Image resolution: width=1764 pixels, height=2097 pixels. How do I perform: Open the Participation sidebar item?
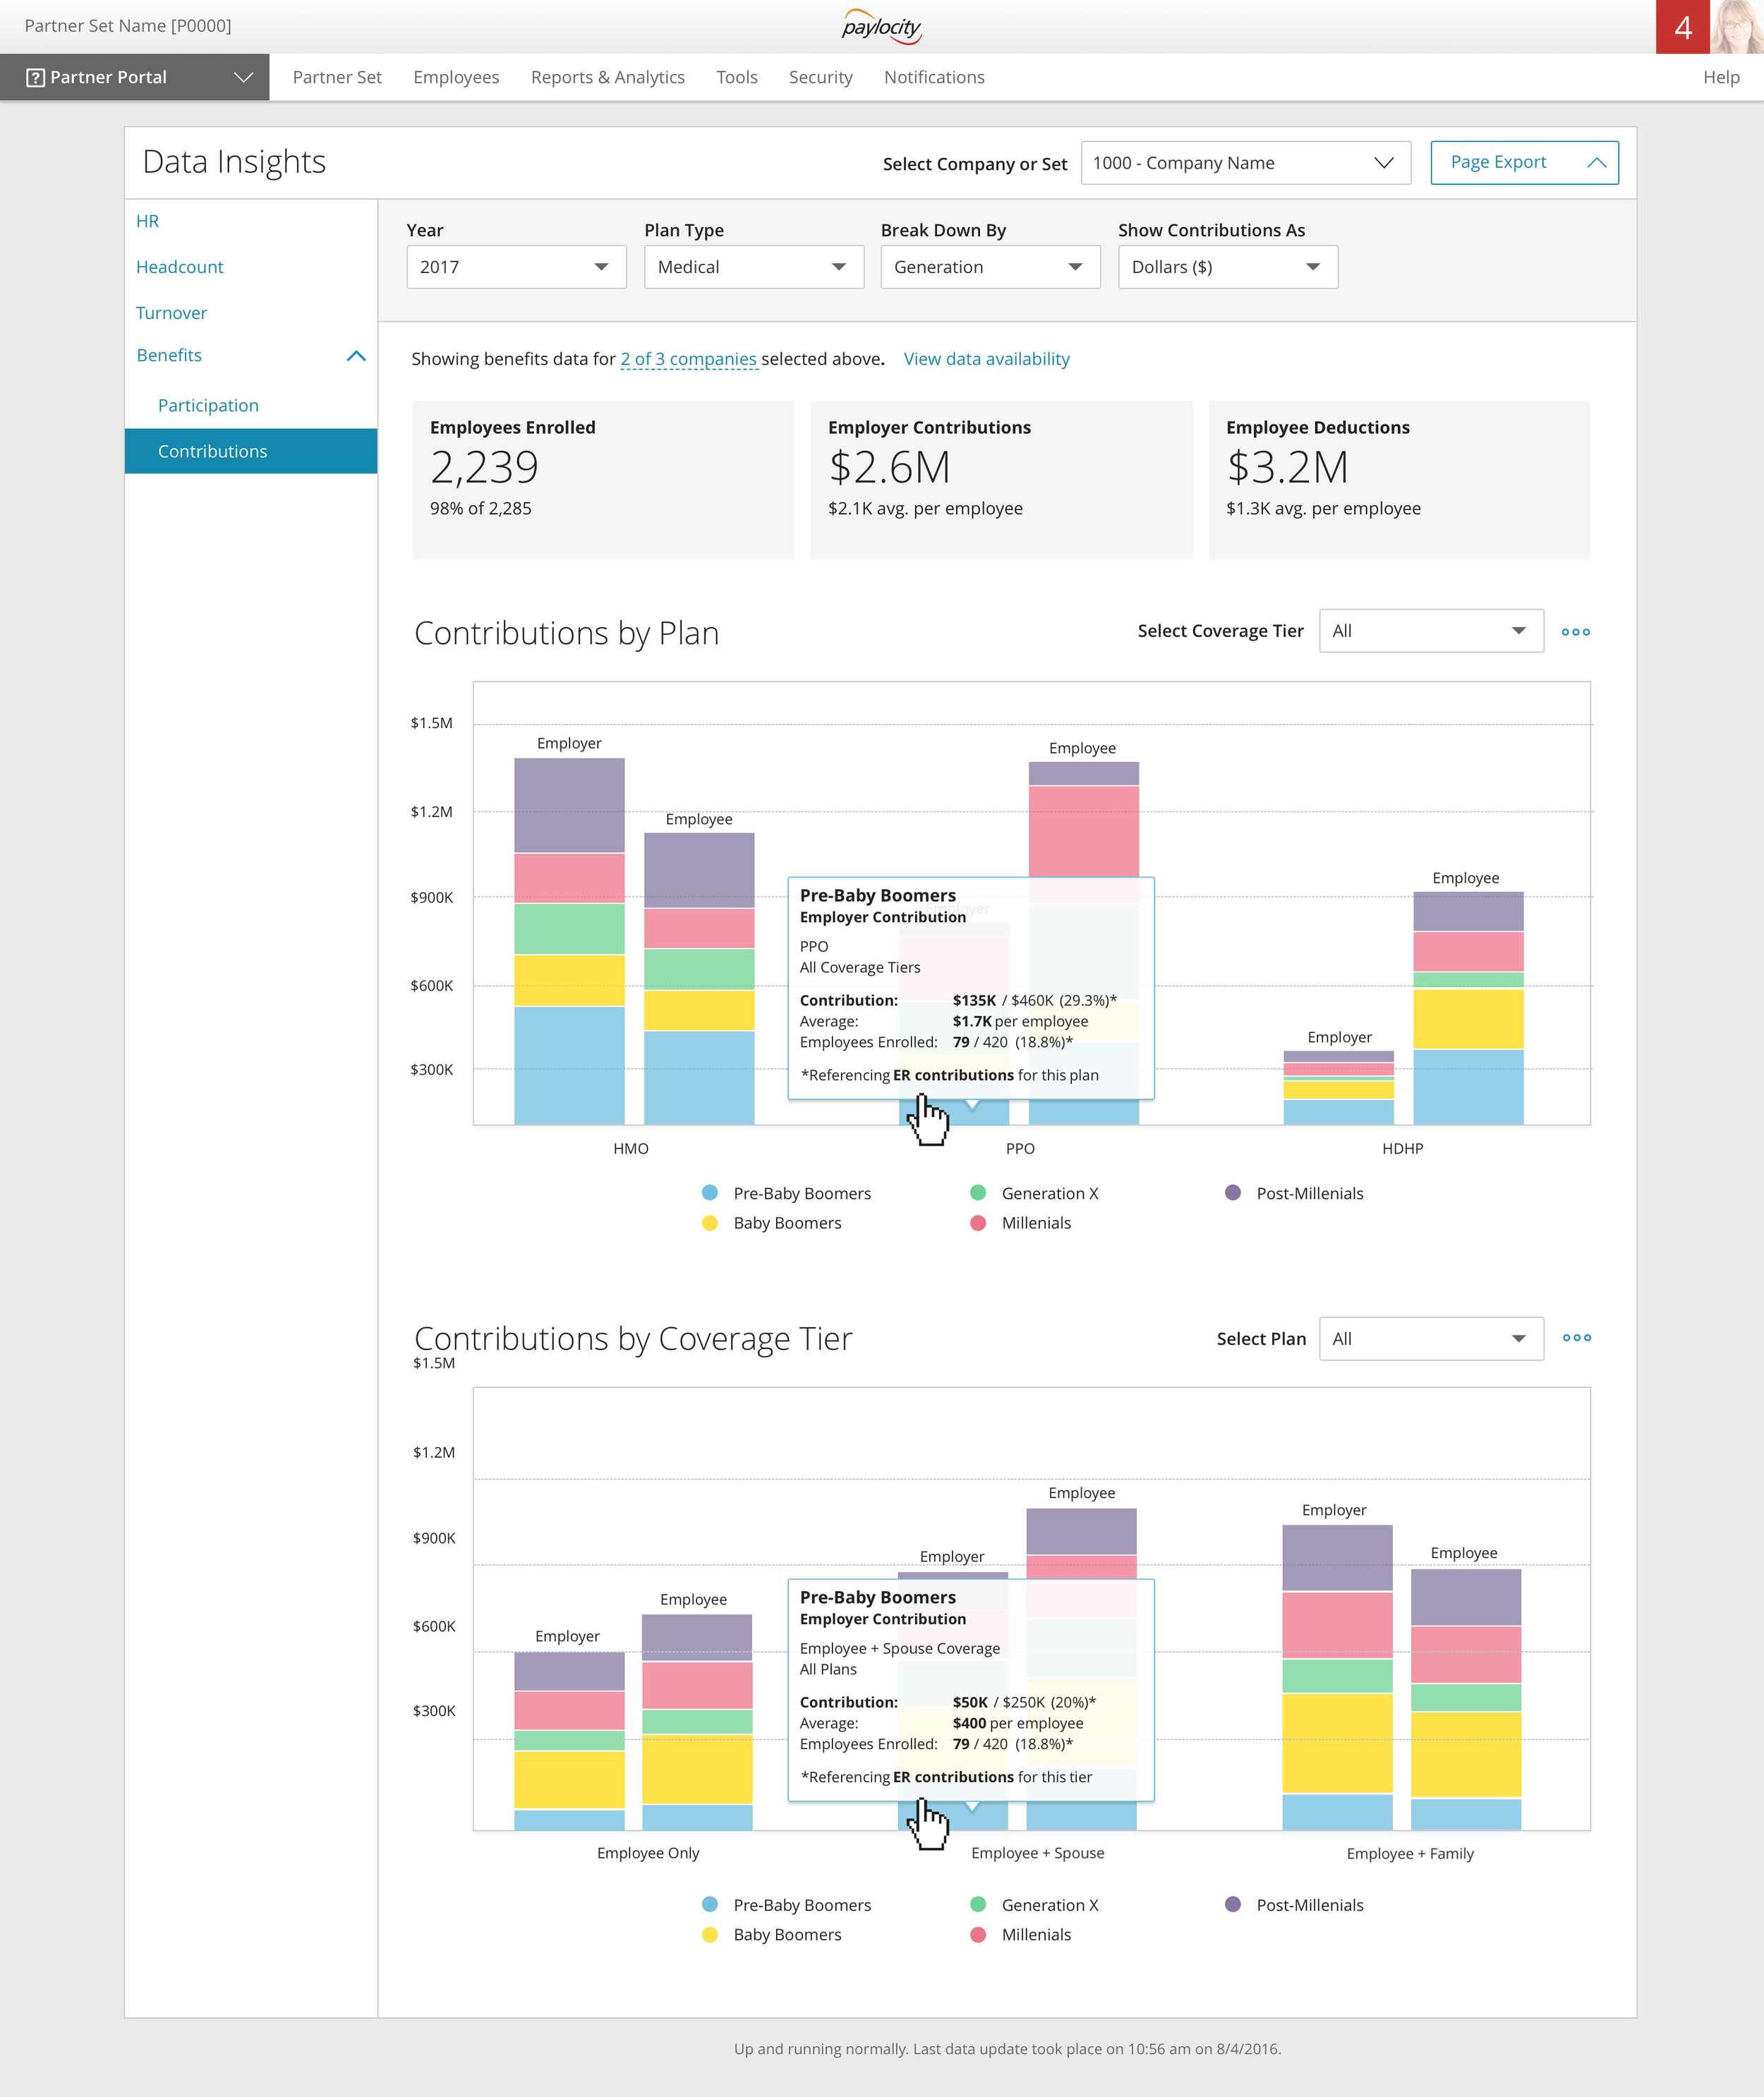[208, 405]
